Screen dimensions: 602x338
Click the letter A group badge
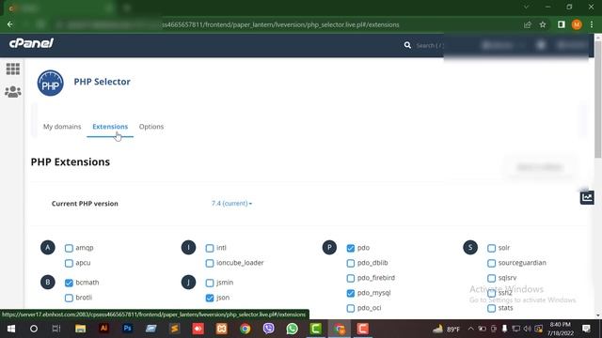[x=48, y=248]
